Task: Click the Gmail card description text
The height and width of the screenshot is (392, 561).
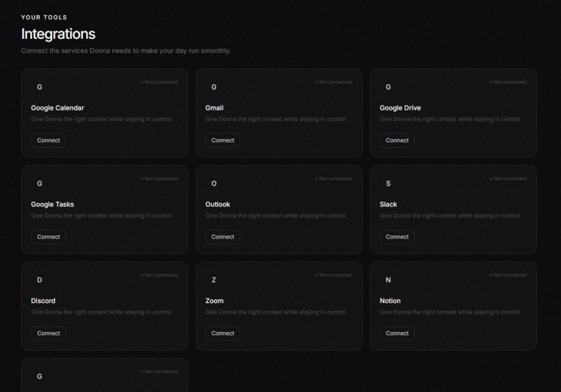Action: coord(276,119)
